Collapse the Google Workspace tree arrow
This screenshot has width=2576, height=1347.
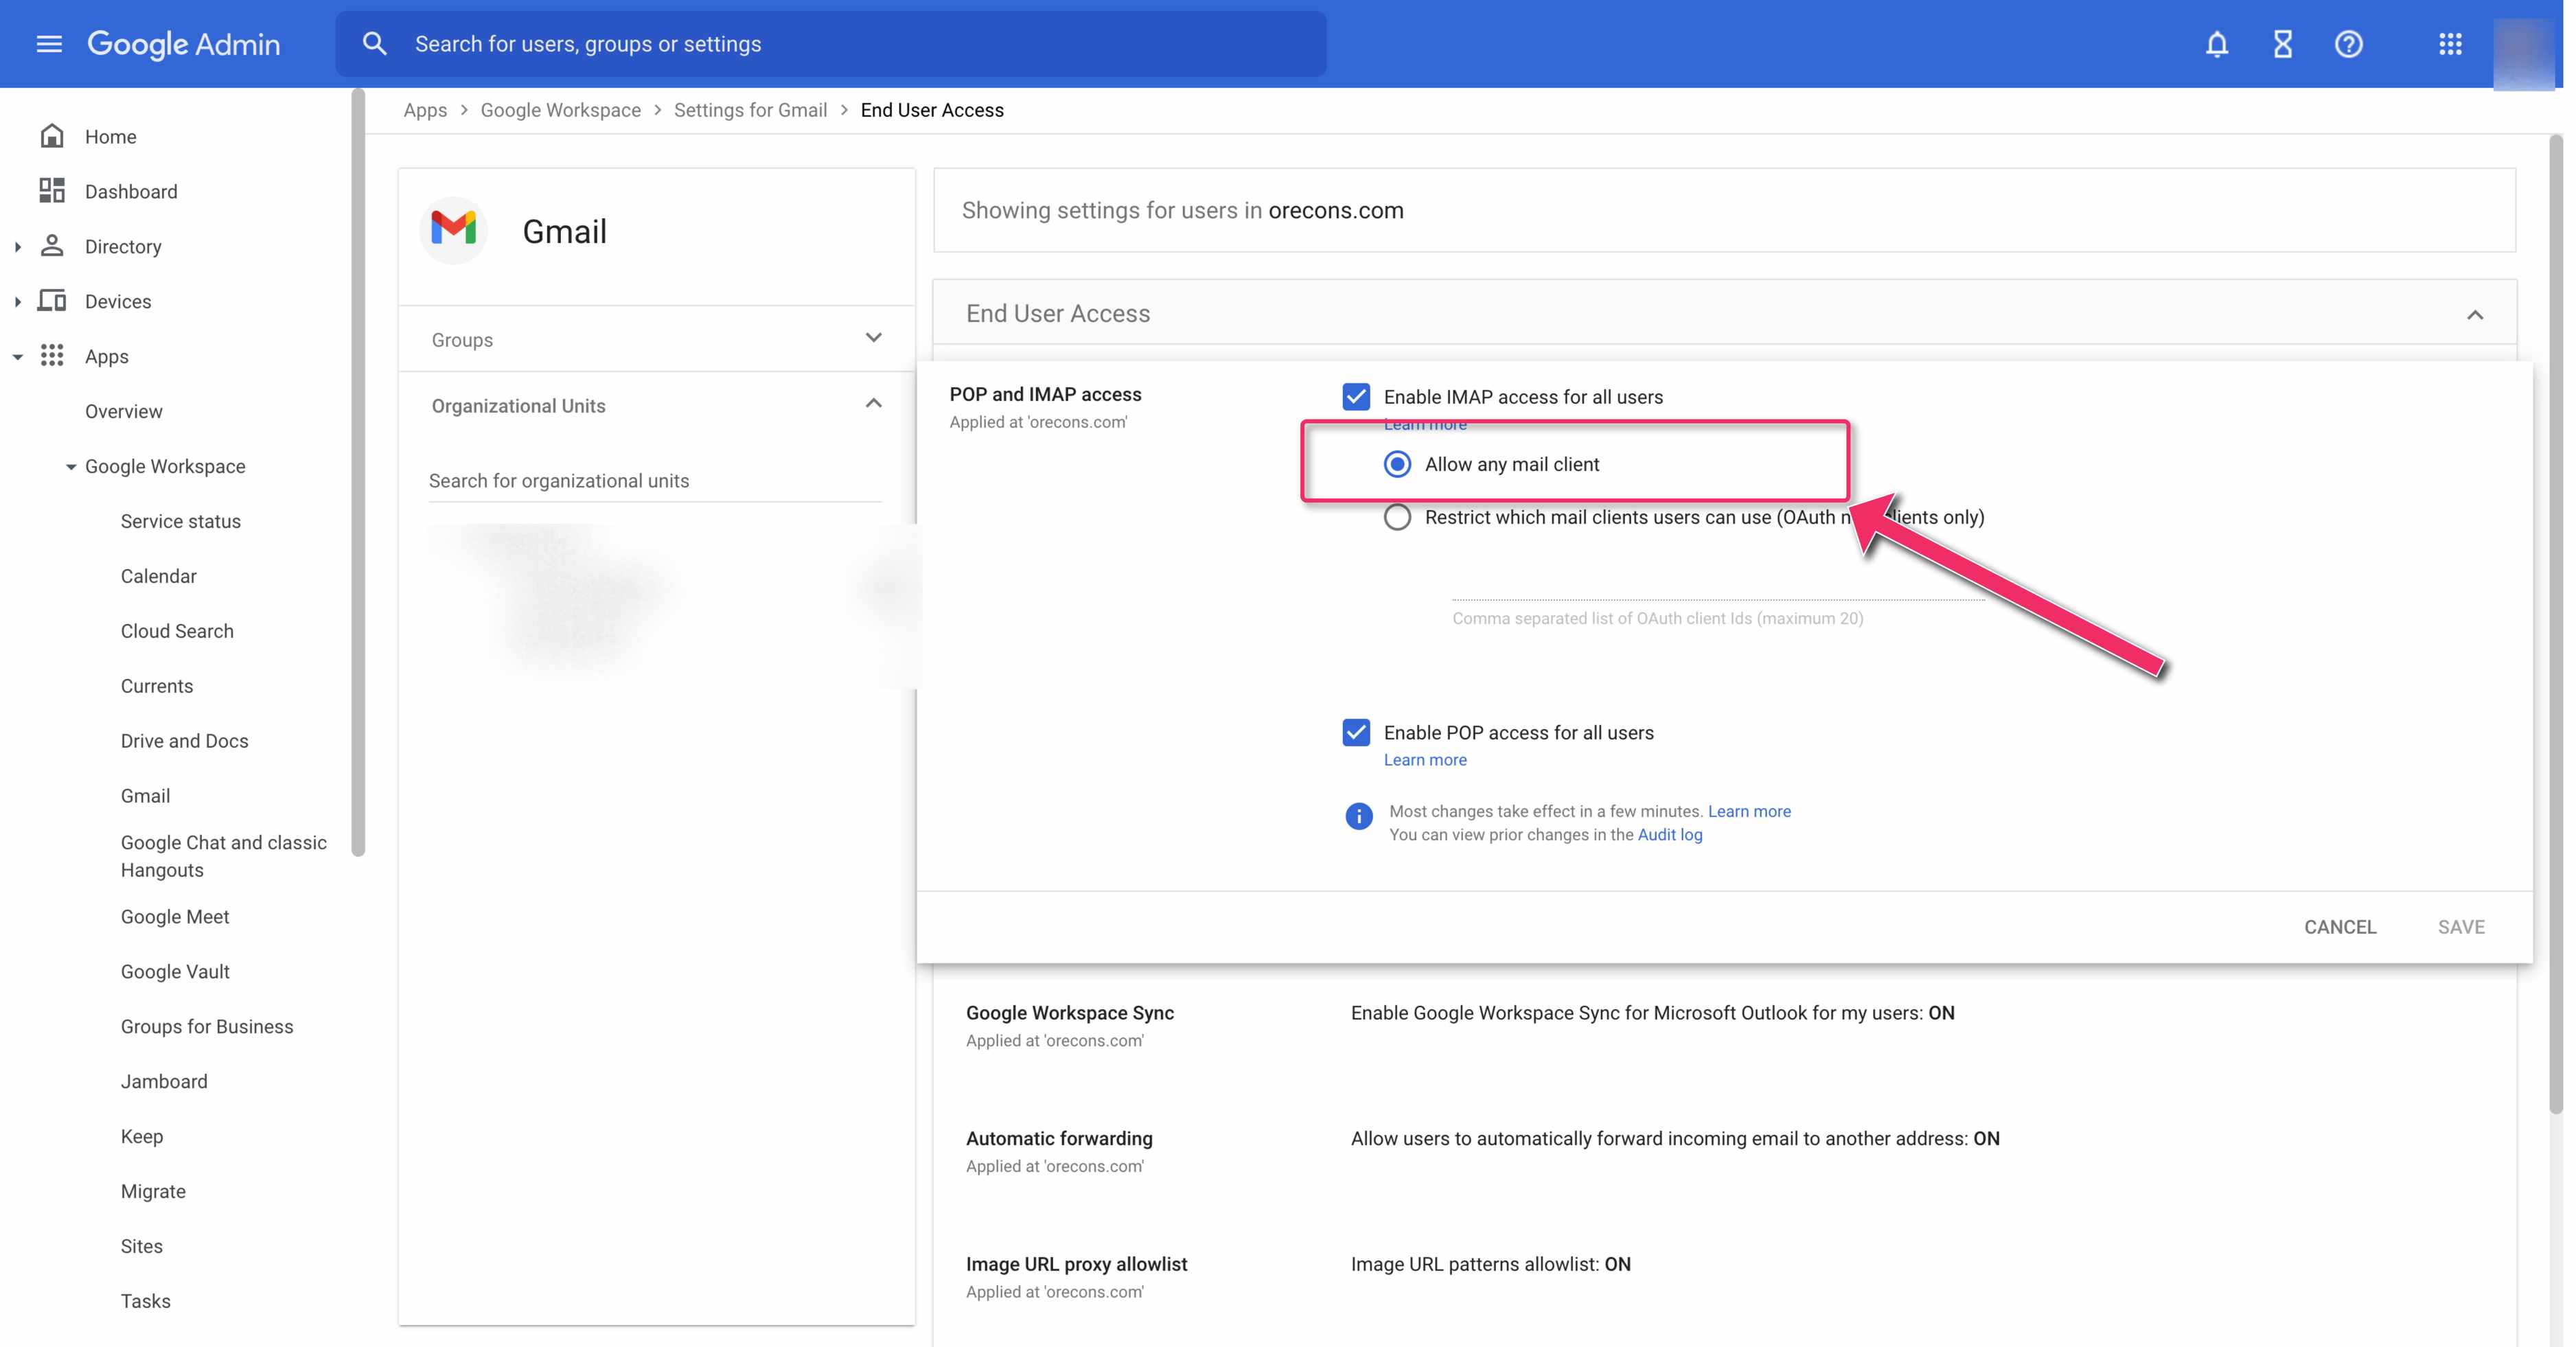click(x=71, y=467)
